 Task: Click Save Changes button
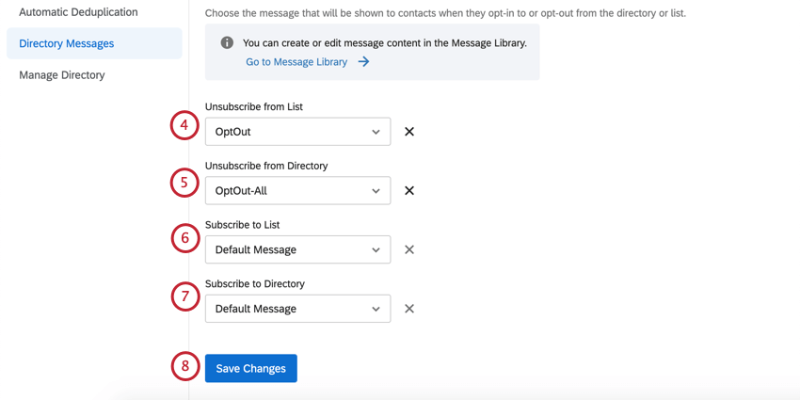point(251,368)
